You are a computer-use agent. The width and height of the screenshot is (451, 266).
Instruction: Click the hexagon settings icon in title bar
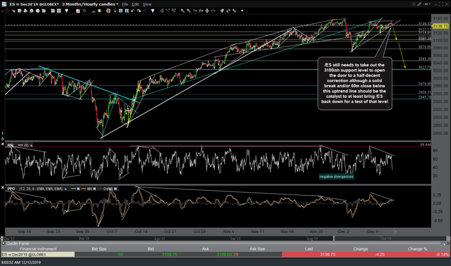click(x=413, y=4)
